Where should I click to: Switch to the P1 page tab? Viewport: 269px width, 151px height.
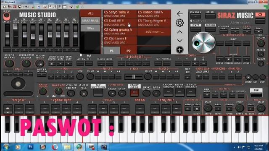(111, 51)
